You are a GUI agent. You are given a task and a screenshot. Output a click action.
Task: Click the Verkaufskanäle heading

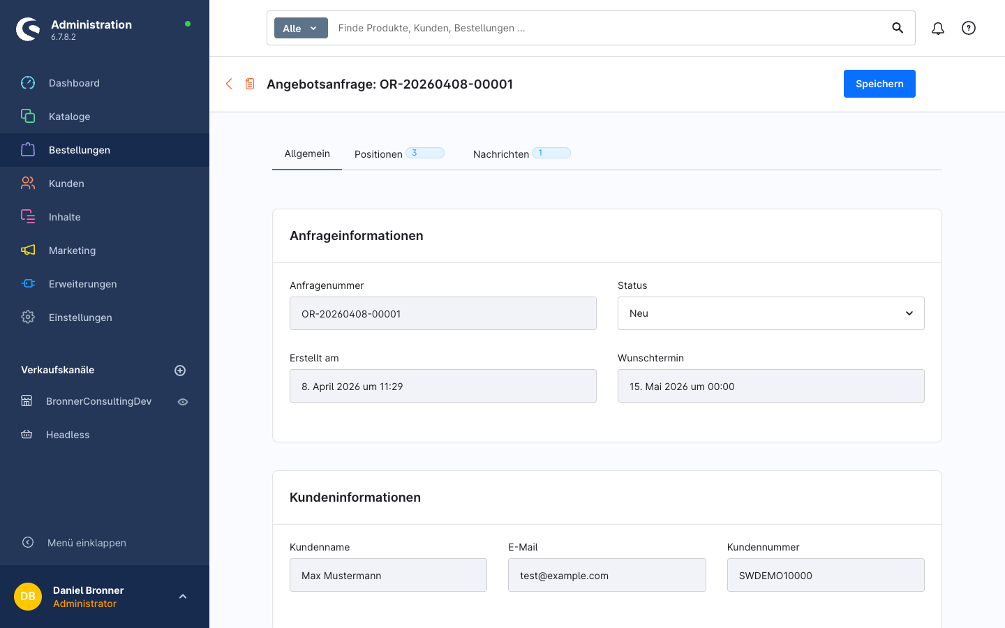click(x=57, y=370)
